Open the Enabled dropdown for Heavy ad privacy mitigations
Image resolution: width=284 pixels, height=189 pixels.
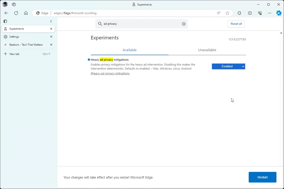(x=228, y=66)
